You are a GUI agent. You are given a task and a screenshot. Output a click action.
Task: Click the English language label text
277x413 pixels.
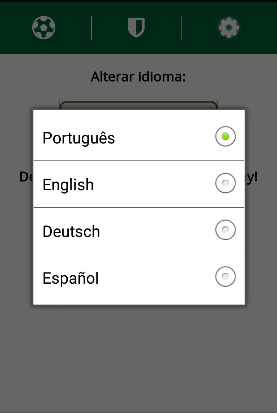[x=68, y=185]
